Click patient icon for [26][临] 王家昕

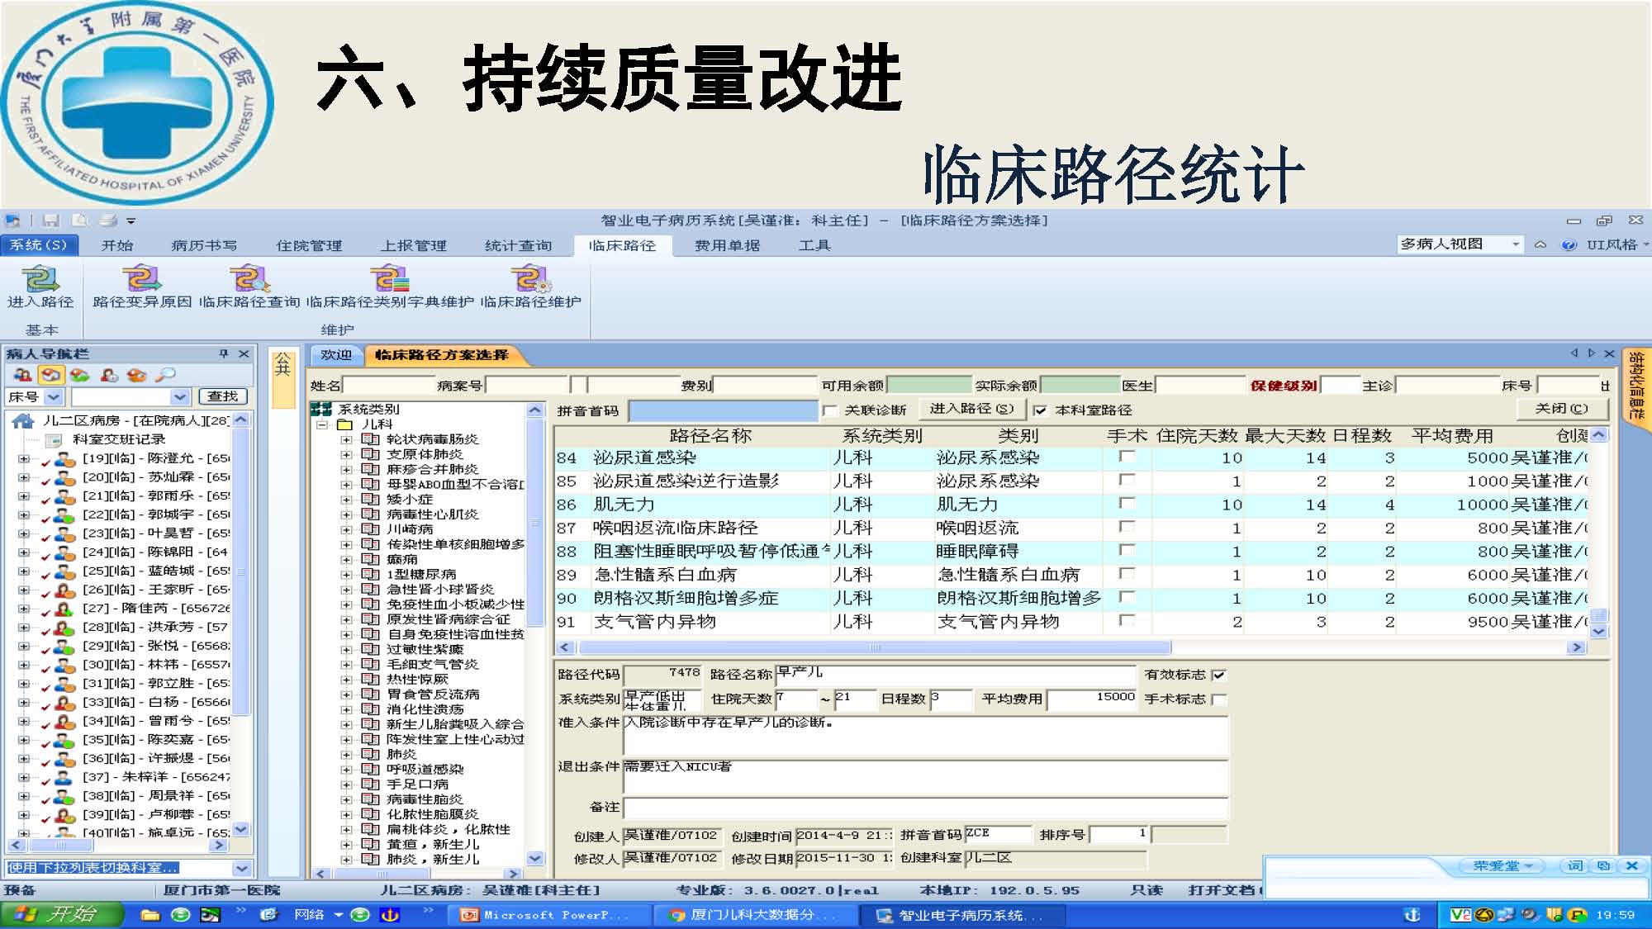[x=64, y=590]
